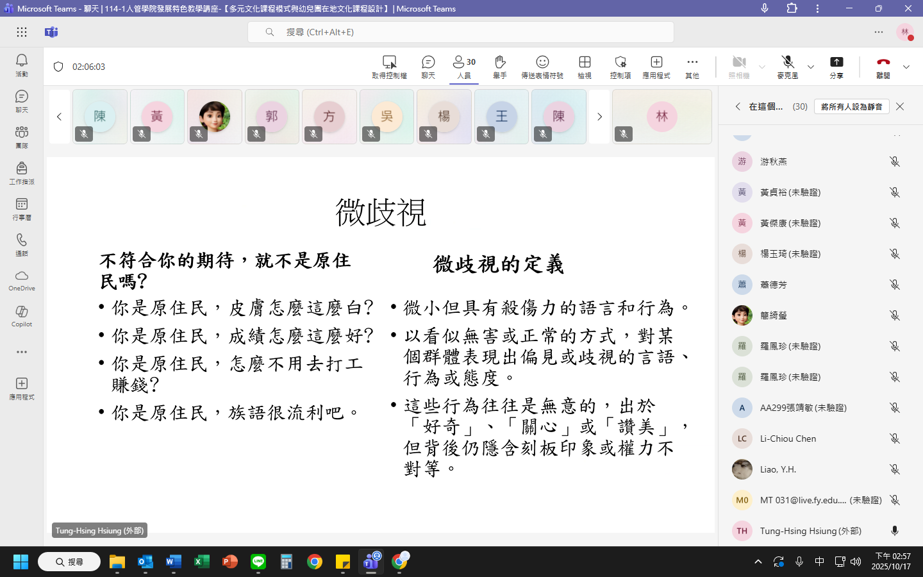Screen dimensions: 923x577
Task: Click the raise hand (舉手) icon
Action: click(500, 66)
